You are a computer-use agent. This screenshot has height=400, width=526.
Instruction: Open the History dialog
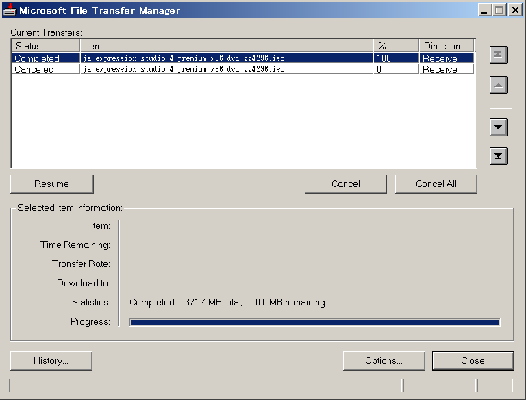coord(51,360)
